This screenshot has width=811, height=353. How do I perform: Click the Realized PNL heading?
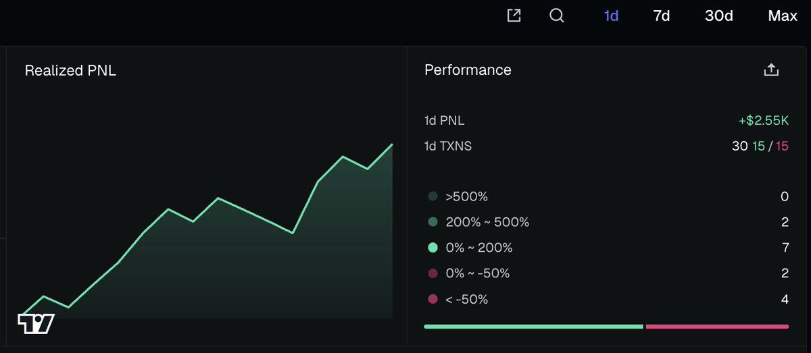coord(70,70)
